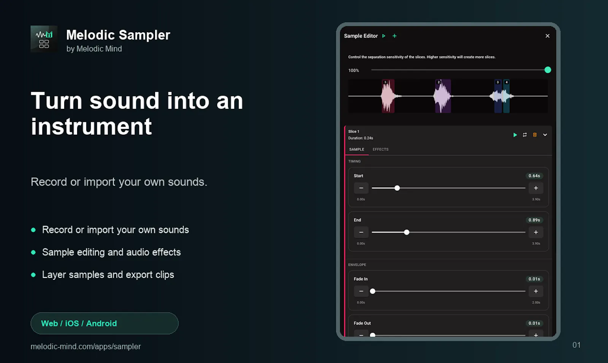This screenshot has width=608, height=363.
Task: Open melodic-mind.com/apps/sampler link
Action: tap(85, 347)
